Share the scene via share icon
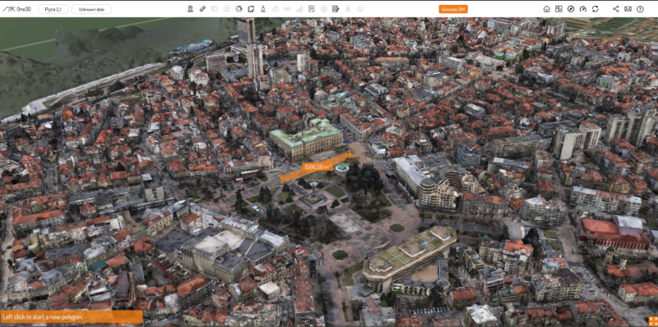658x327 pixels. click(615, 9)
